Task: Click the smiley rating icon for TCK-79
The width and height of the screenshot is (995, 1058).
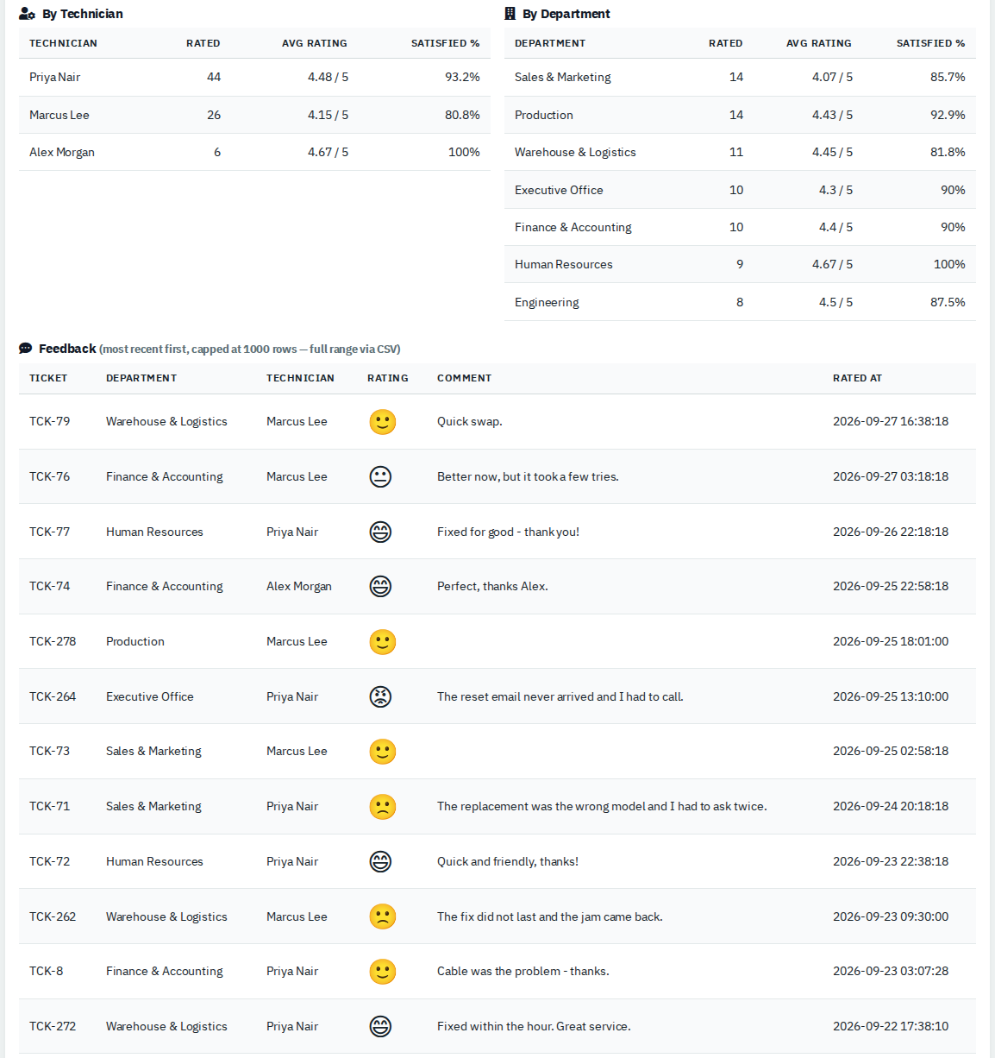Action: click(x=383, y=422)
